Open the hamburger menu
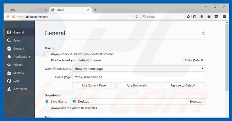The height and width of the screenshot is (121, 232). click(x=225, y=16)
